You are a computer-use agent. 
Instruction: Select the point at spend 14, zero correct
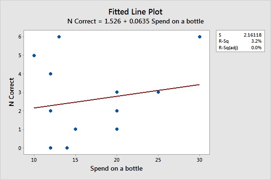pyautogui.click(x=67, y=148)
